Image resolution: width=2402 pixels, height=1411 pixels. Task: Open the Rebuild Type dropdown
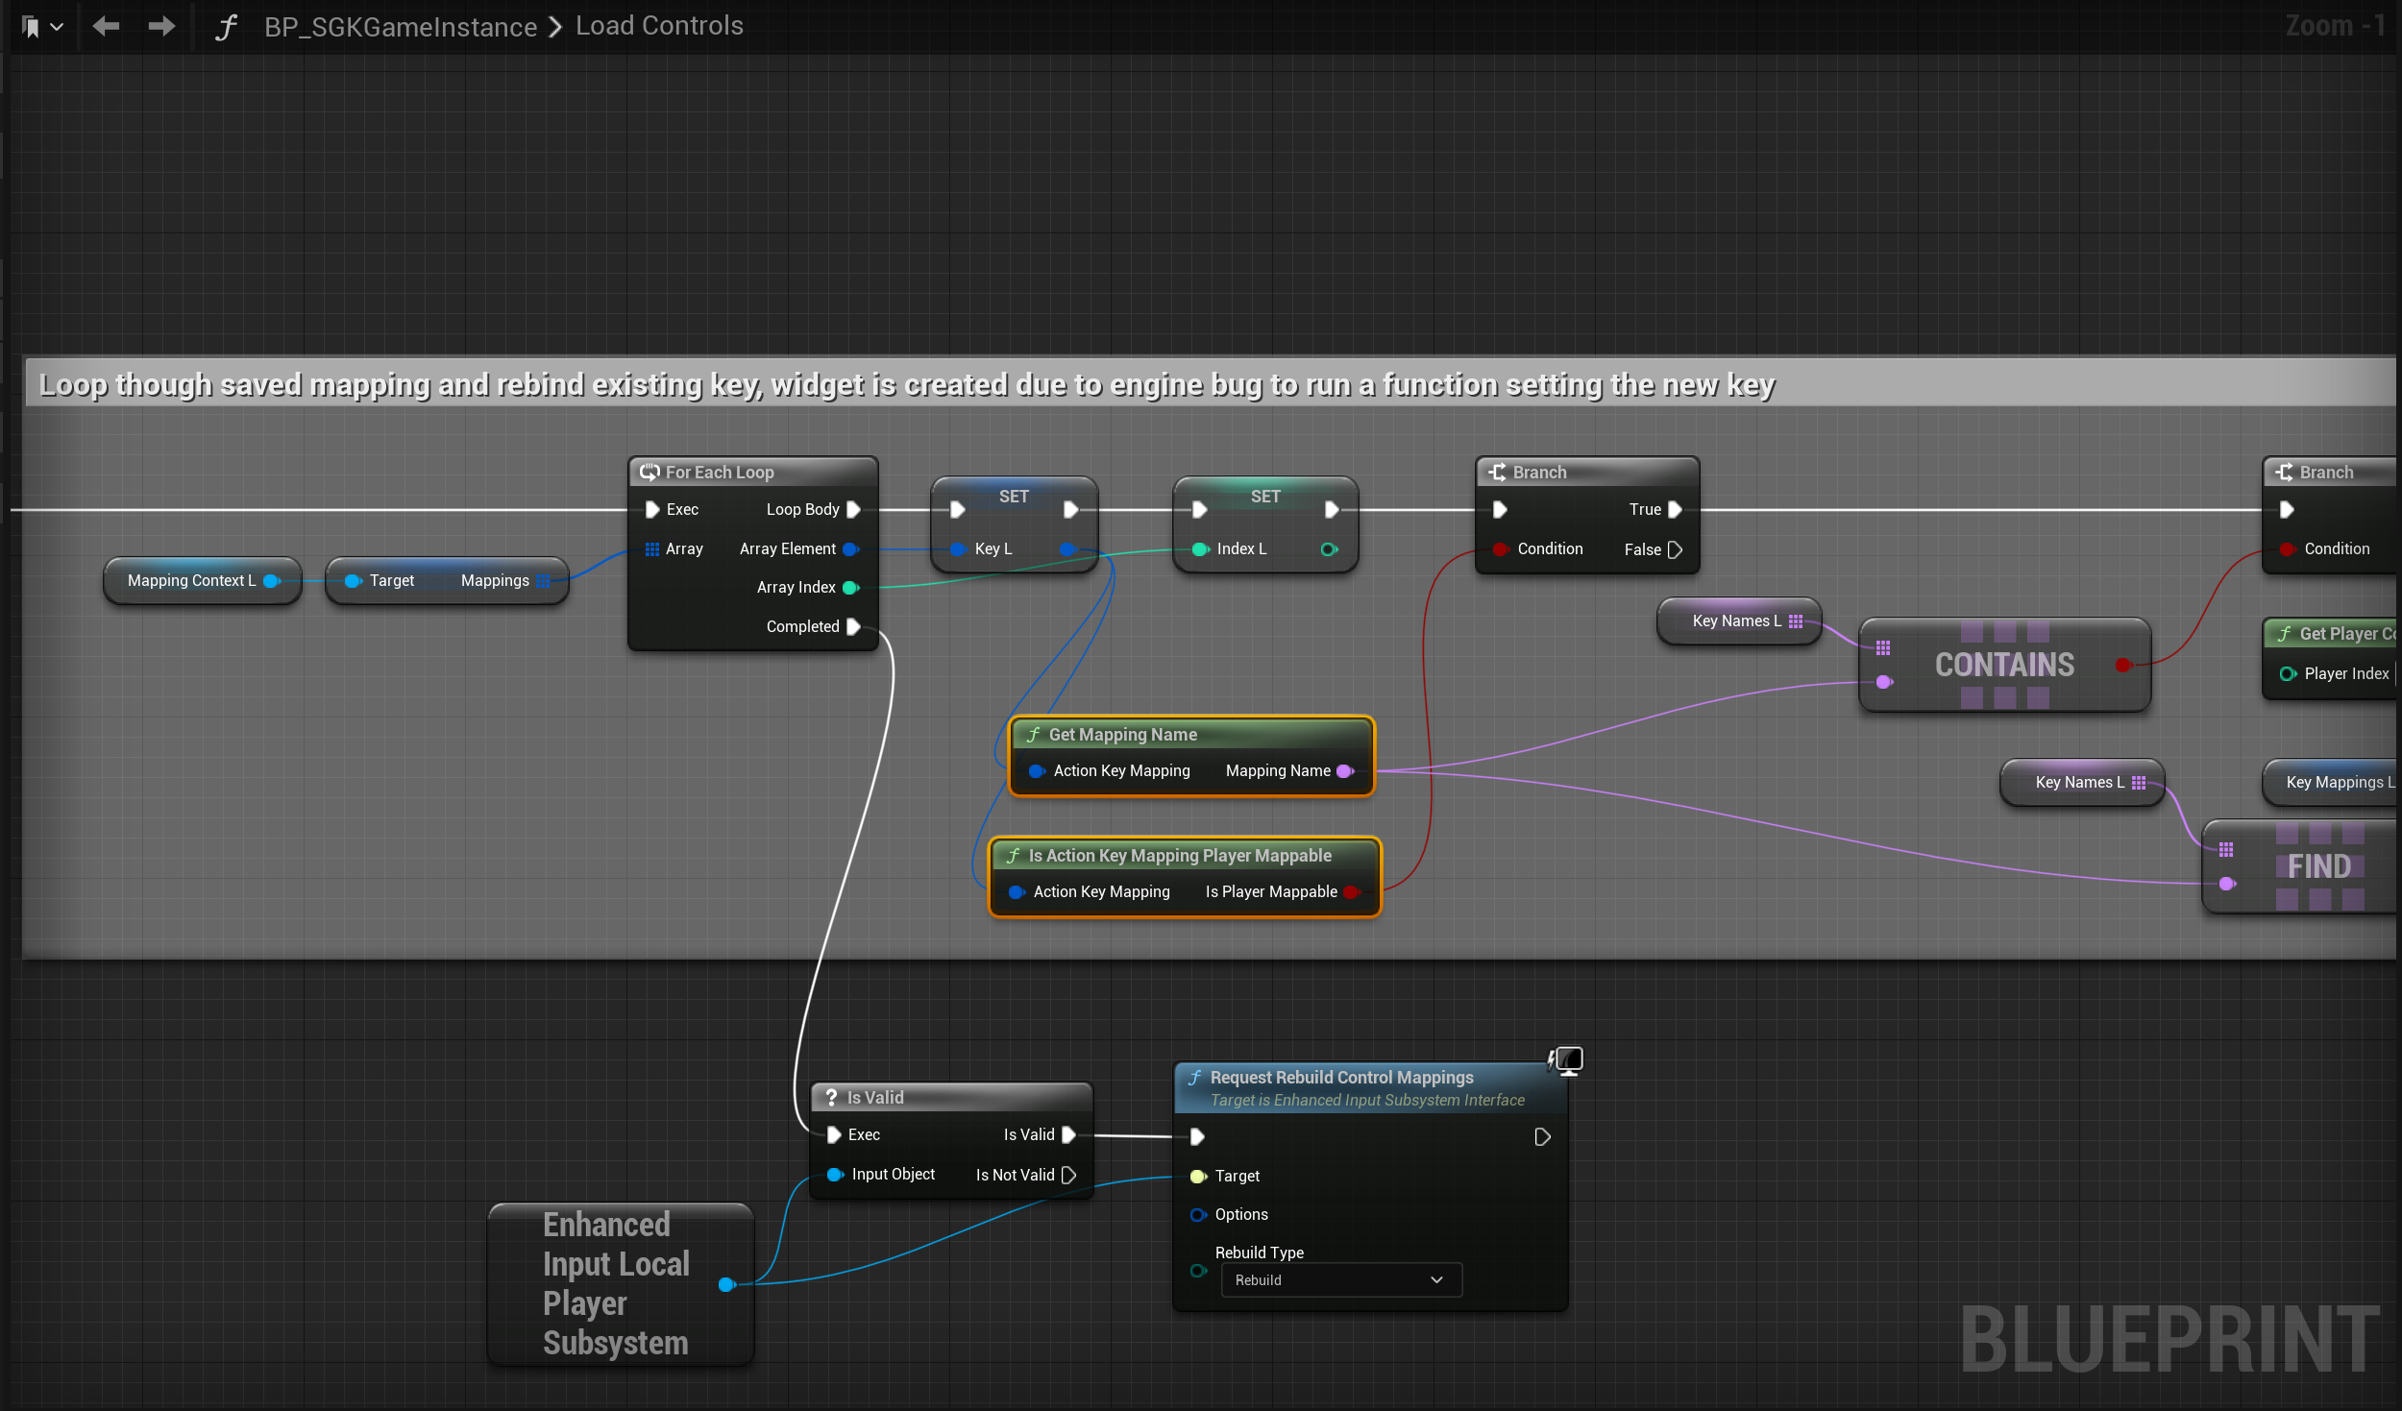(x=1340, y=1279)
